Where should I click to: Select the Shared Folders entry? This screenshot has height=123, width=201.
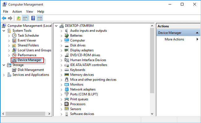pyautogui.click(x=28, y=45)
